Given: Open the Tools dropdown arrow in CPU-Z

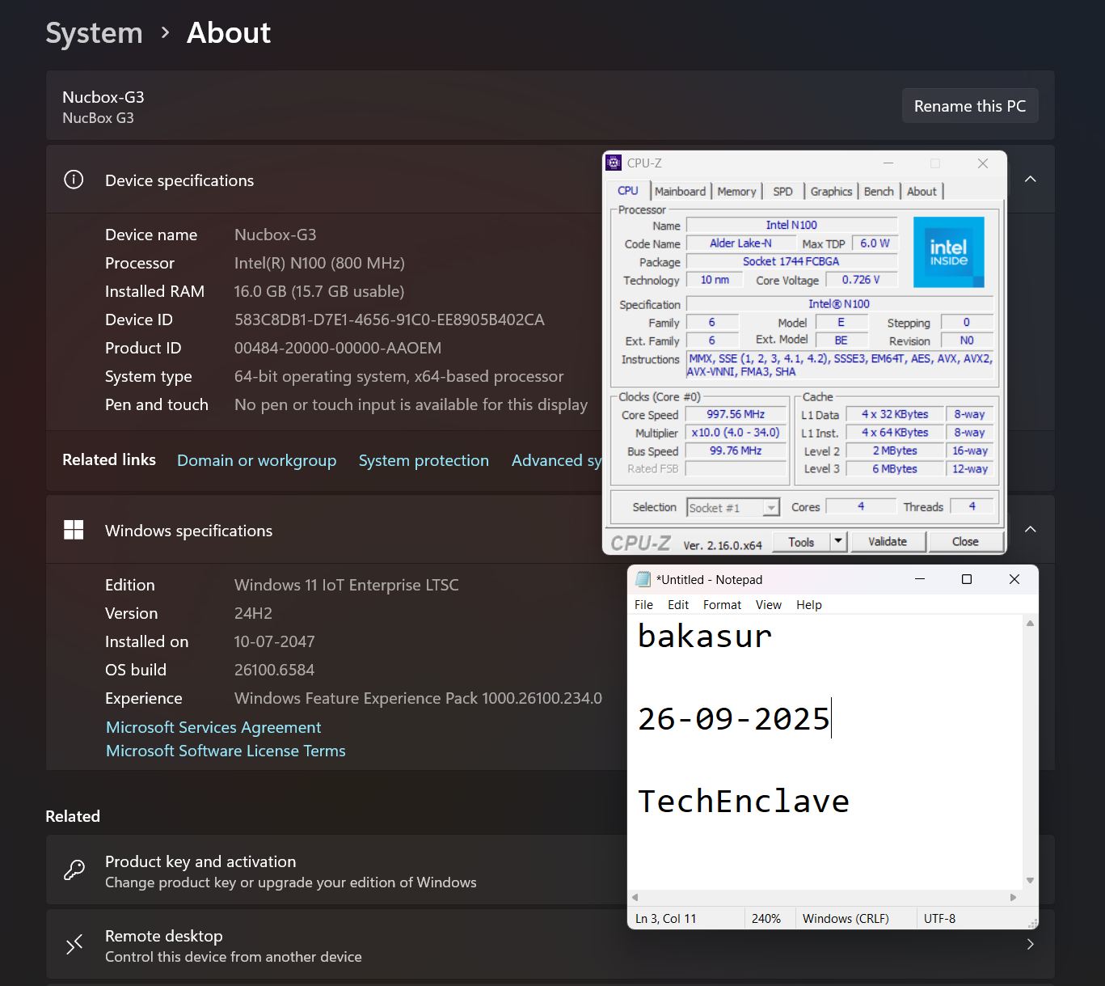Looking at the screenshot, I should click(x=838, y=542).
